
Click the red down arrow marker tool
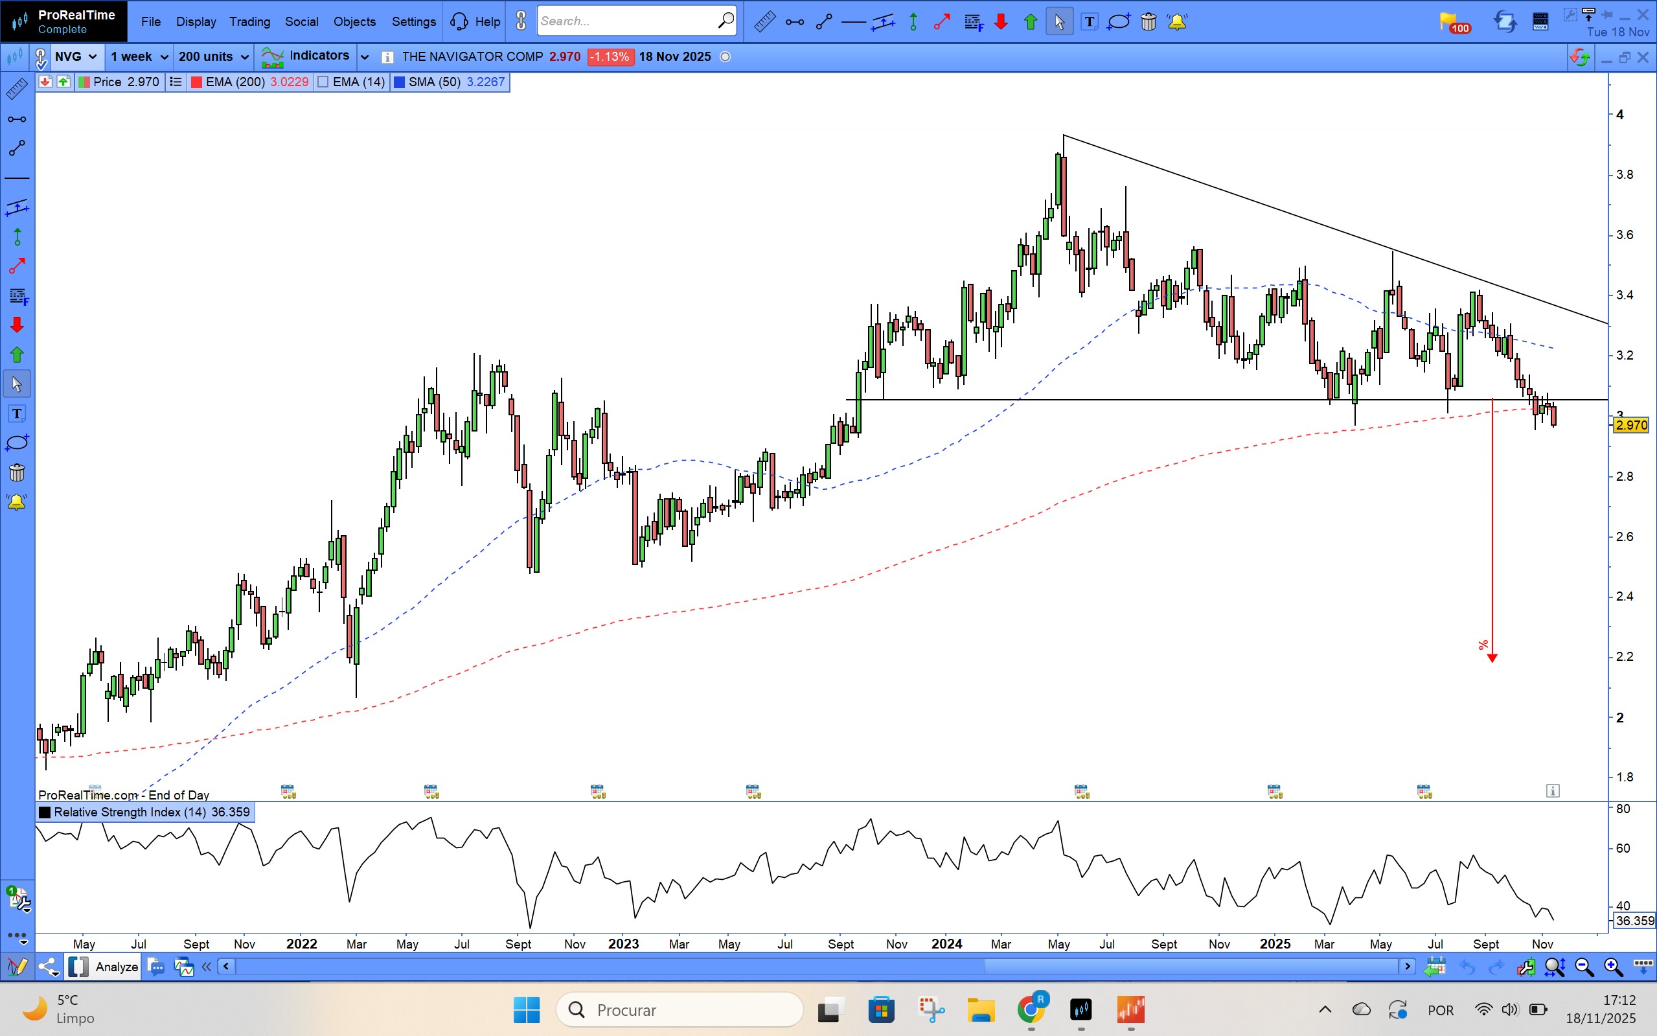click(1001, 22)
